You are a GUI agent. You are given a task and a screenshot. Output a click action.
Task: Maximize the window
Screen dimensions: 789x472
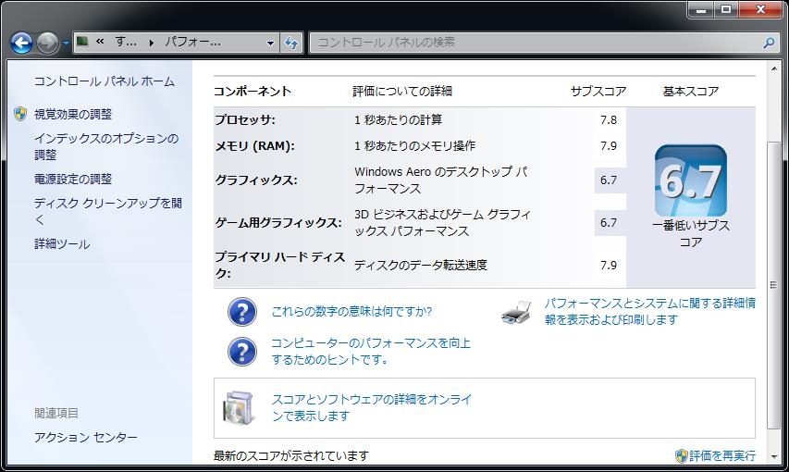pos(726,9)
